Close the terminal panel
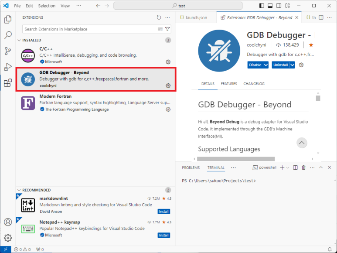This screenshot has height=253, width=337. pyautogui.click(x=329, y=167)
